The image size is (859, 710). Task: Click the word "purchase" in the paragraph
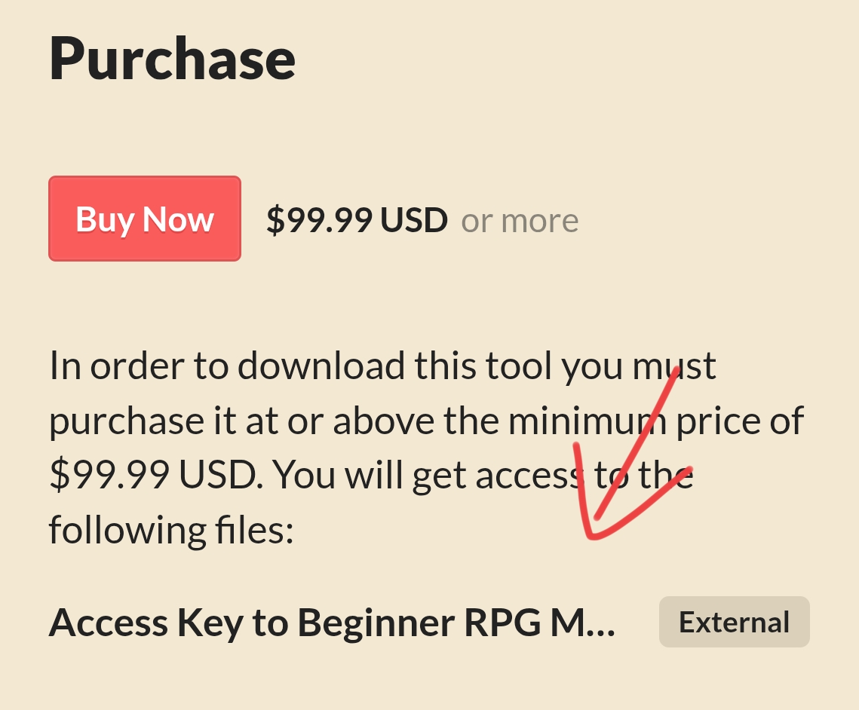[127, 423]
